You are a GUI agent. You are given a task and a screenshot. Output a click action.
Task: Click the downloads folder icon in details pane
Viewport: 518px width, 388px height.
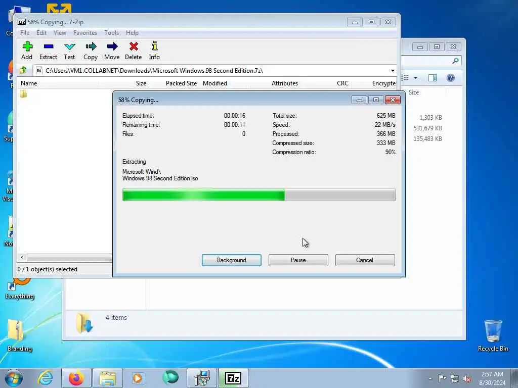tap(84, 323)
